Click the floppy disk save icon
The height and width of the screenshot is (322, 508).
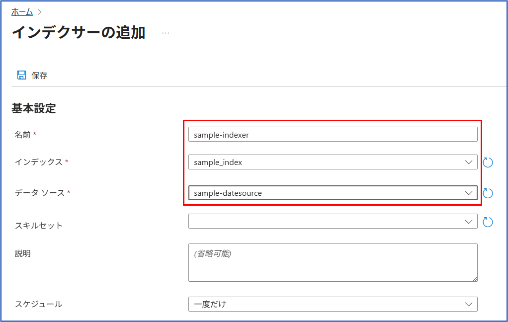(x=21, y=75)
